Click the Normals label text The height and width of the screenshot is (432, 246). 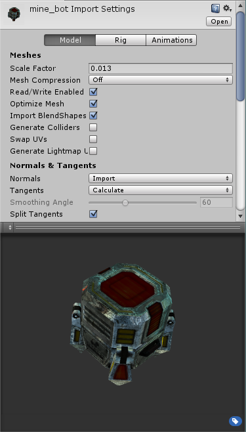pos(25,179)
